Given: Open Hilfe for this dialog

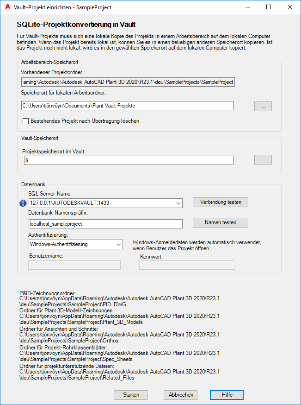Looking at the screenshot, I should pyautogui.click(x=227, y=395).
